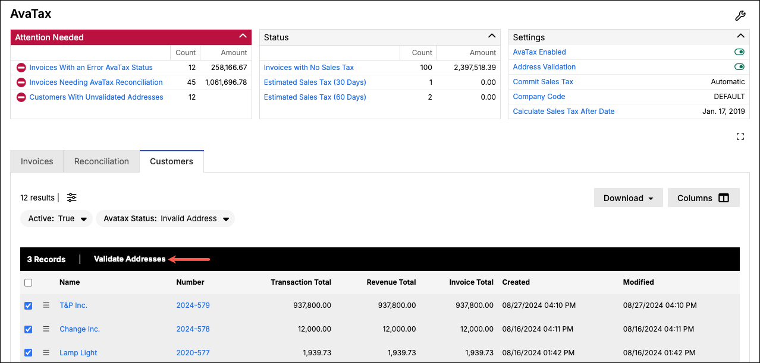Collapse the Status panel
This screenshot has width=760, height=363.
[491, 36]
